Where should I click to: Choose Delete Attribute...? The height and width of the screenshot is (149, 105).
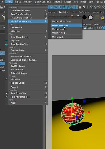[28, 73]
